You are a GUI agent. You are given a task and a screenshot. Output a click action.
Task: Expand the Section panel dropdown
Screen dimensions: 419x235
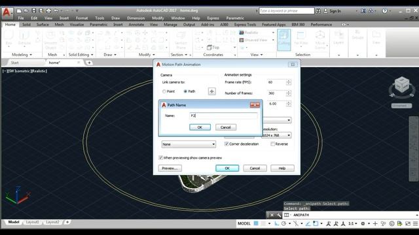pyautogui.click(x=179, y=55)
